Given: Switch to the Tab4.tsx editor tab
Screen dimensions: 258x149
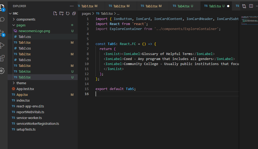Looking at the screenshot, I should pyautogui.click(x=183, y=6).
